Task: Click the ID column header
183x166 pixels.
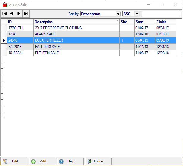Action: pos(20,22)
